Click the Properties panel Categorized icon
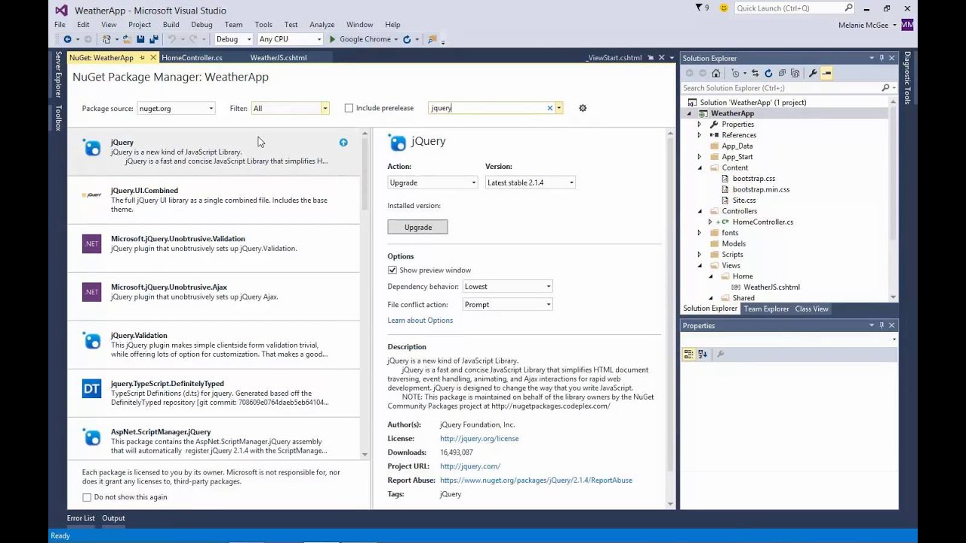 point(688,354)
